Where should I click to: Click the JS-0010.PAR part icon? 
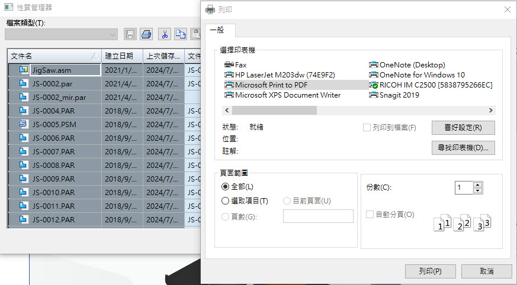point(23,192)
